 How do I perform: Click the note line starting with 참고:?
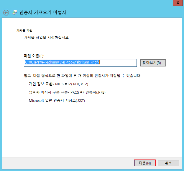[x=83, y=76]
